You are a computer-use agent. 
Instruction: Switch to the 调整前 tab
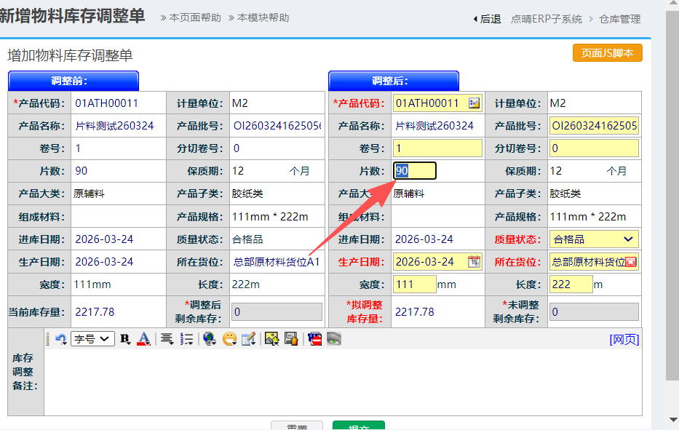coord(74,81)
